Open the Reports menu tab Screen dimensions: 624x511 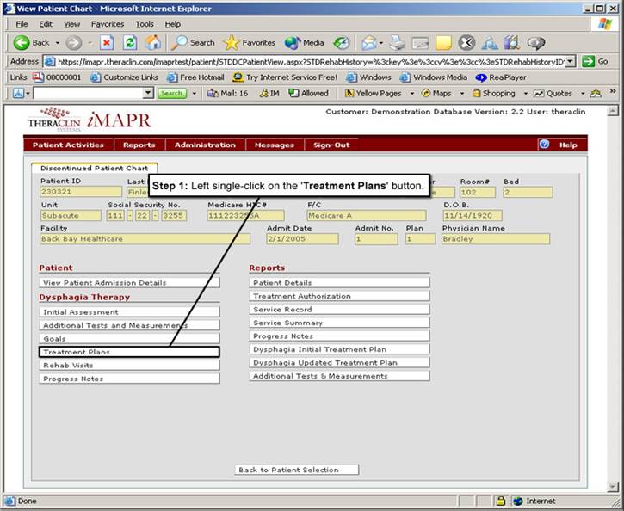tap(139, 145)
